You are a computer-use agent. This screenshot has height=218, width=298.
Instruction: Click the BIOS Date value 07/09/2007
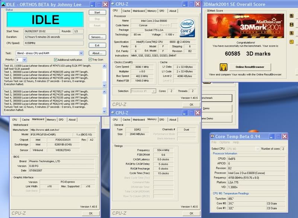coord(61,170)
